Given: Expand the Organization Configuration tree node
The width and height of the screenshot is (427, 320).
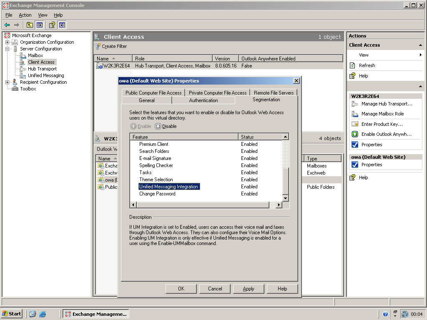Looking at the screenshot, I should pyautogui.click(x=7, y=42).
